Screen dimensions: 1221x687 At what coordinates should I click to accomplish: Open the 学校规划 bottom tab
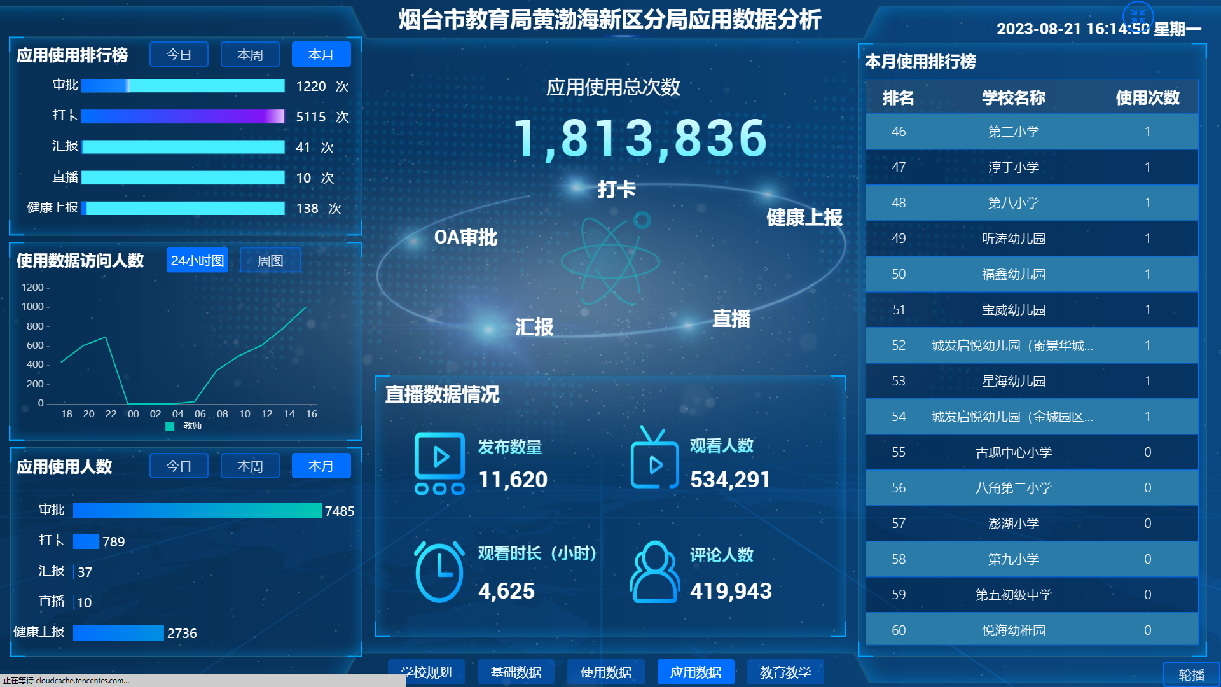[x=426, y=672]
